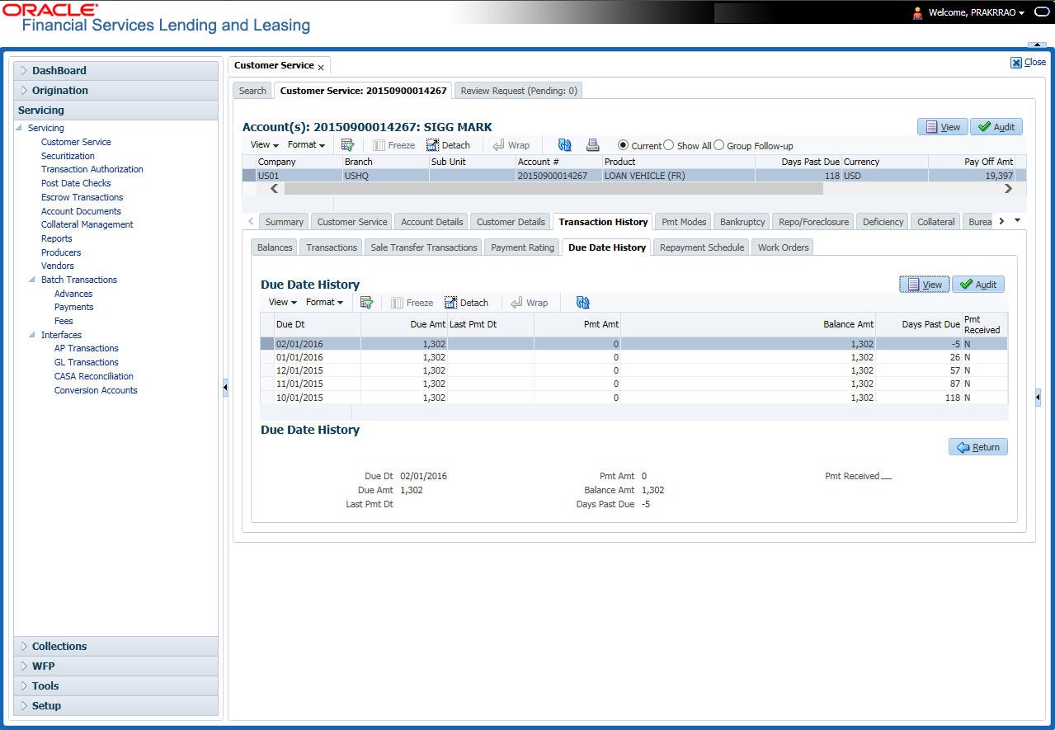The height and width of the screenshot is (730, 1055).
Task: Click the printer icon in account toolbar
Action: [x=592, y=145]
